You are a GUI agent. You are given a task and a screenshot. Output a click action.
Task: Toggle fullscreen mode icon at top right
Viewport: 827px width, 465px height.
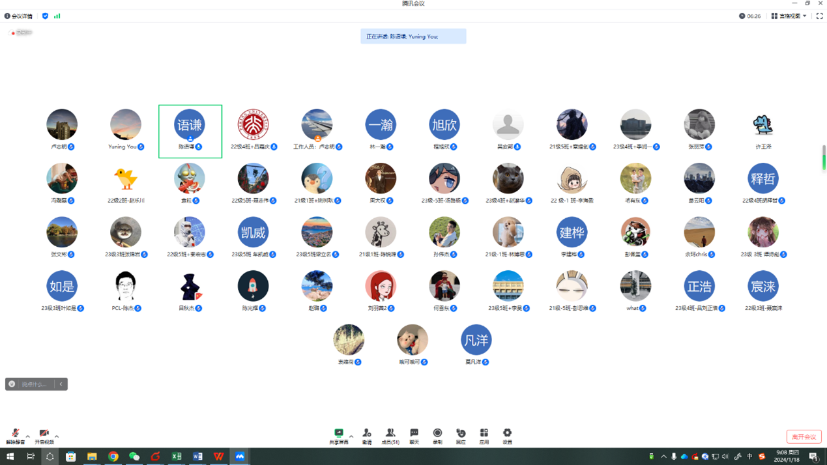[x=819, y=16]
